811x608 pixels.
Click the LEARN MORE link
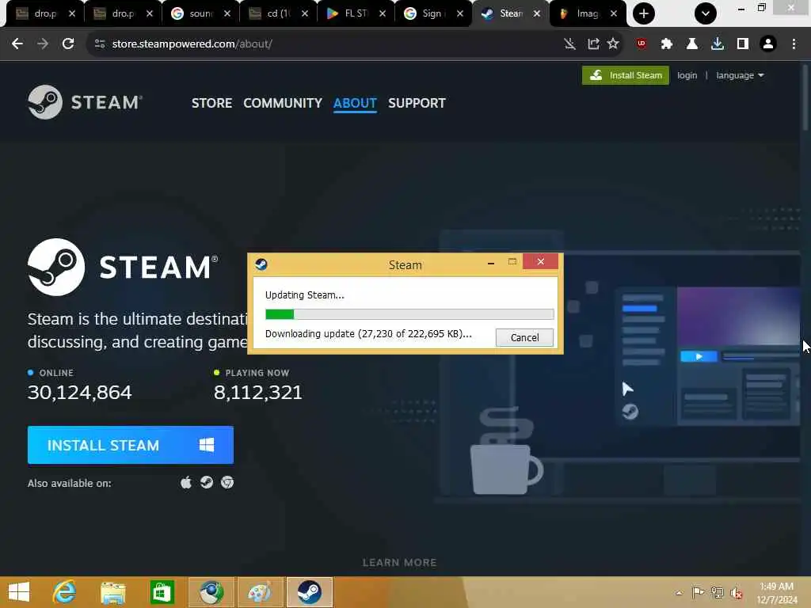click(x=399, y=563)
